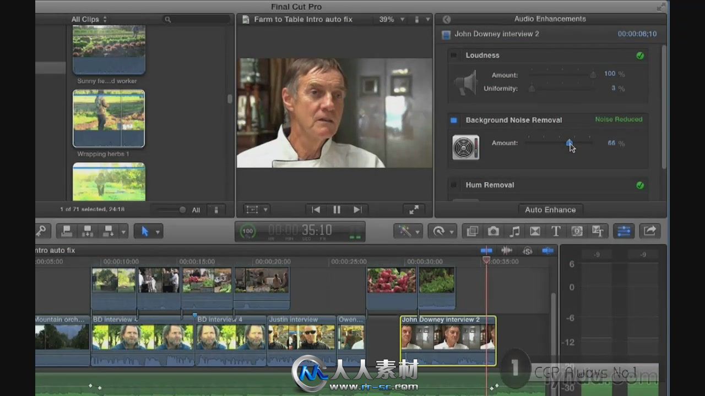This screenshot has width=705, height=396.
Task: Go back from Audio Enhancements panel
Action: (x=447, y=19)
